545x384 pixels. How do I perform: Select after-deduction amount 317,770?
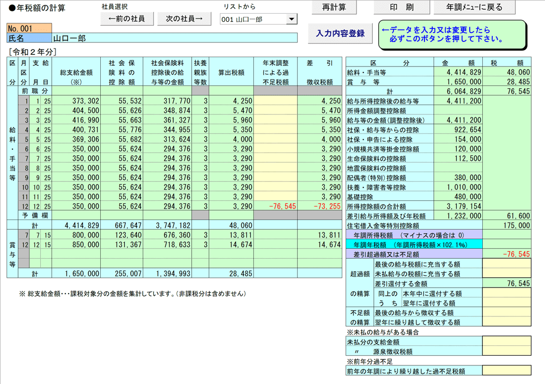(x=167, y=101)
